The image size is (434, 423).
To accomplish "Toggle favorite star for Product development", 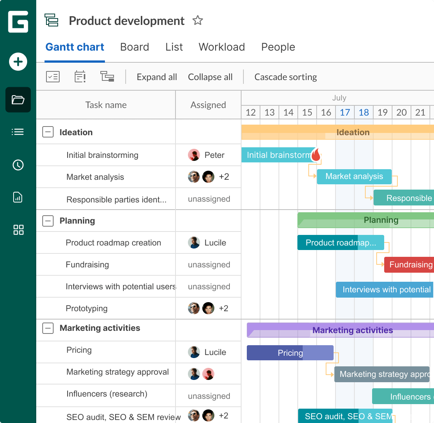I will click(x=198, y=20).
